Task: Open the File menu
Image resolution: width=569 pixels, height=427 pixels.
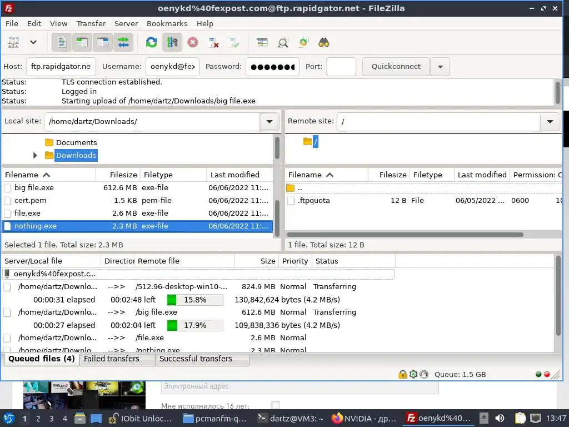Action: click(12, 23)
